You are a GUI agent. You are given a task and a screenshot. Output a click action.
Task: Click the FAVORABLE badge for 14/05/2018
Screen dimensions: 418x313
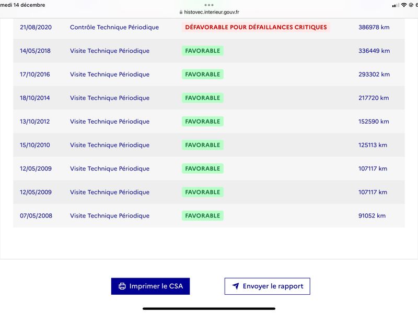click(203, 51)
